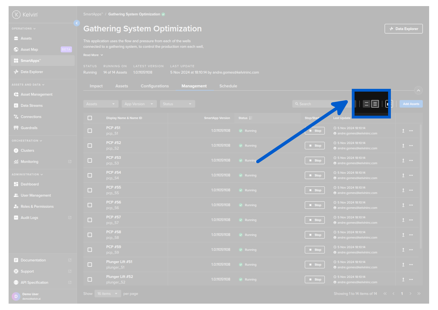The height and width of the screenshot is (310, 438).
Task: Switch to the compact row density view
Action: (375, 104)
